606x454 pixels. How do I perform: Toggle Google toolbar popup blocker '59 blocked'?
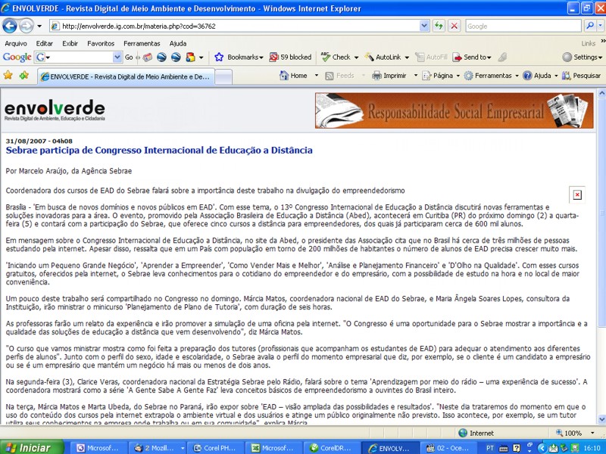coord(289,57)
